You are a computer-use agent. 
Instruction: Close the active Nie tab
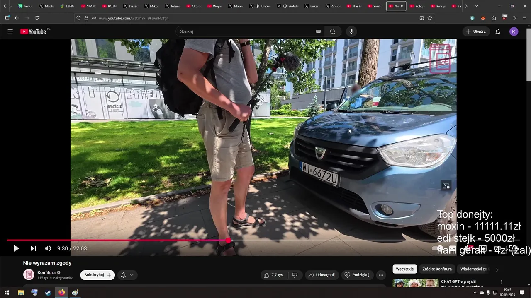coord(402,6)
